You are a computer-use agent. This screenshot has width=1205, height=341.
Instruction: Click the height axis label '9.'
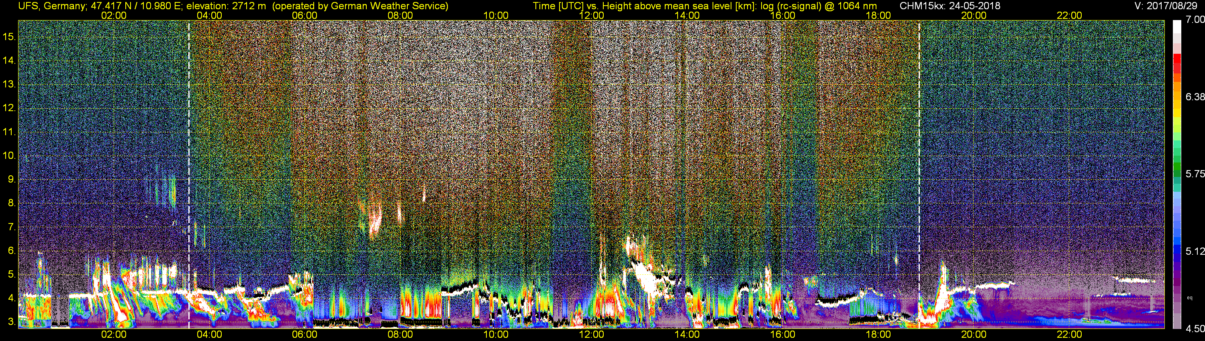[x=12, y=179]
